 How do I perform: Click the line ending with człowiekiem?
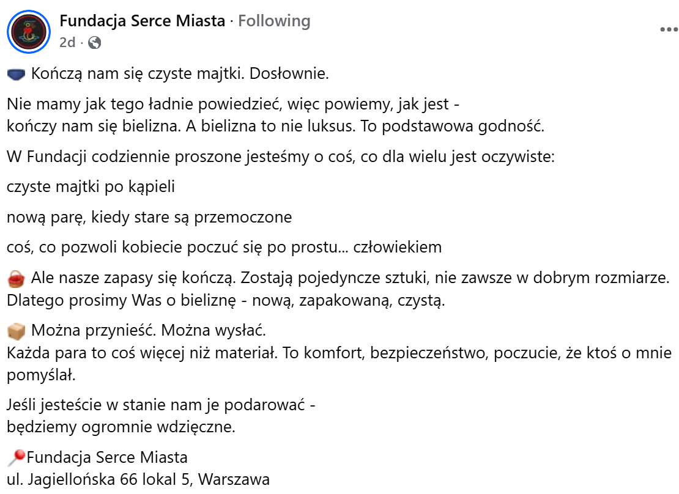(x=224, y=247)
